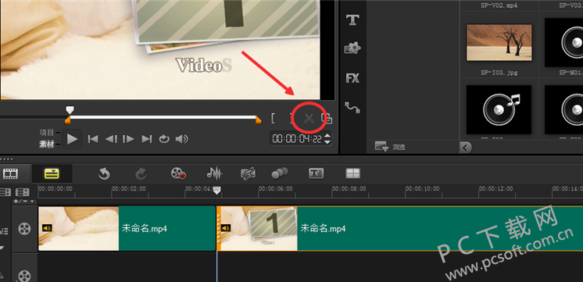Collapse library panel with left chevron
Viewport: 583px width, 282px height.
[466, 148]
